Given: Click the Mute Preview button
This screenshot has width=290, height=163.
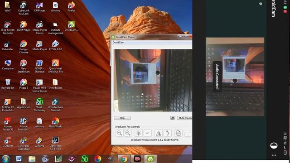Looking at the screenshot, I should click(x=184, y=118).
